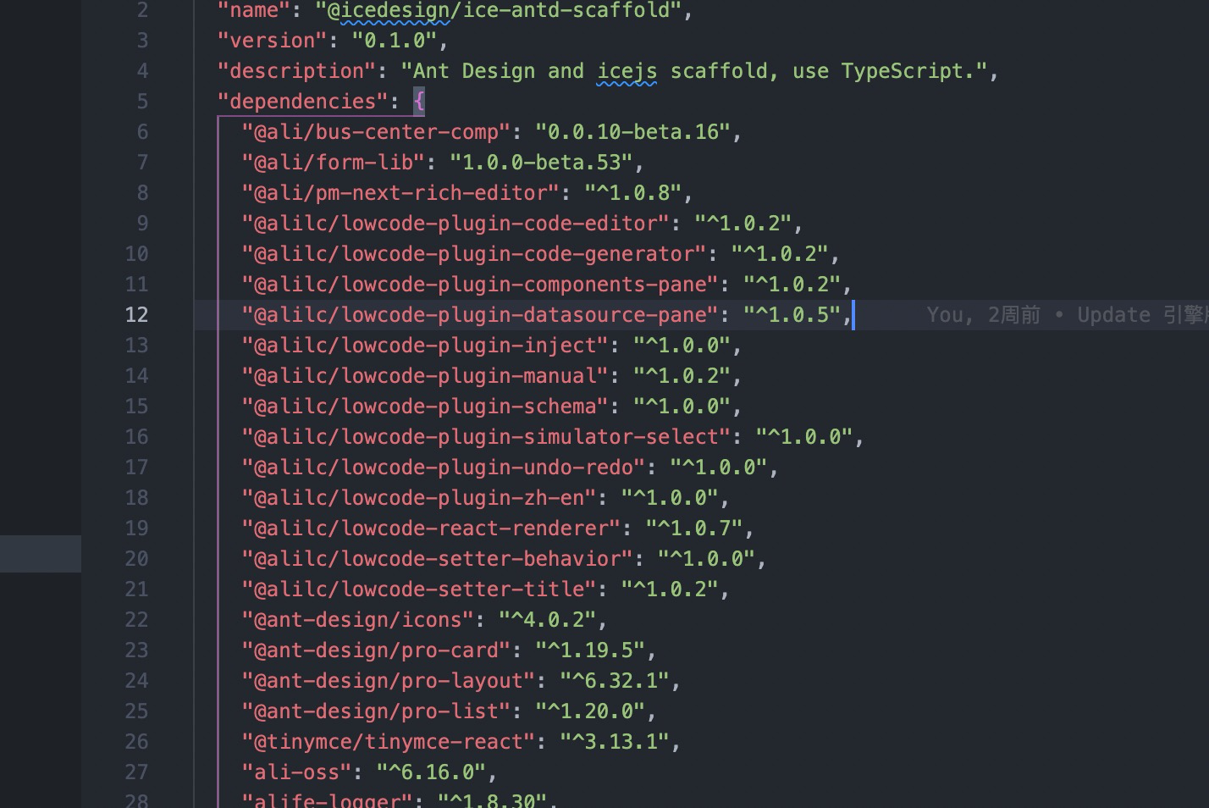Click the lowcode-plugin-zh-en package name

tap(419, 498)
